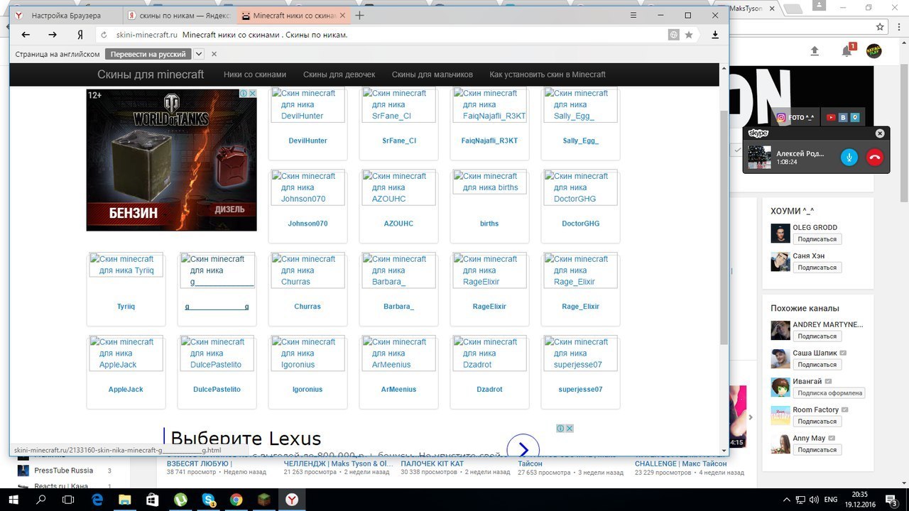Bookmark this page with the star icon
The image size is (909, 511).
689,35
